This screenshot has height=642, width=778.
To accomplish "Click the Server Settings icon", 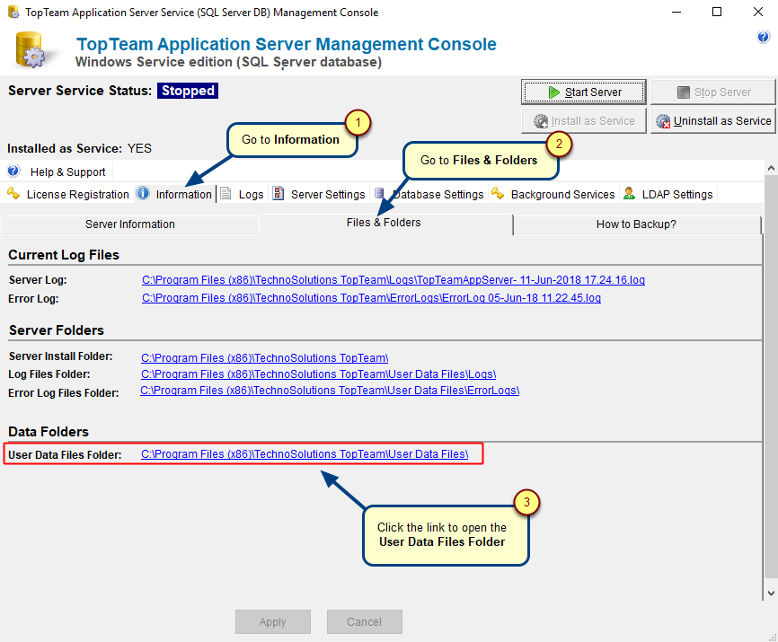I will [x=278, y=193].
